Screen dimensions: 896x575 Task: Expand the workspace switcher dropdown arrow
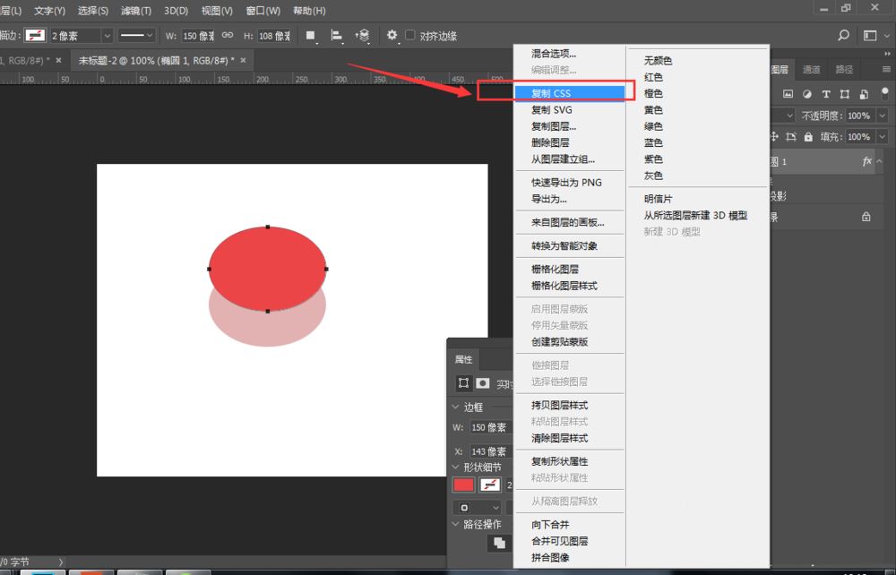pyautogui.click(x=887, y=36)
